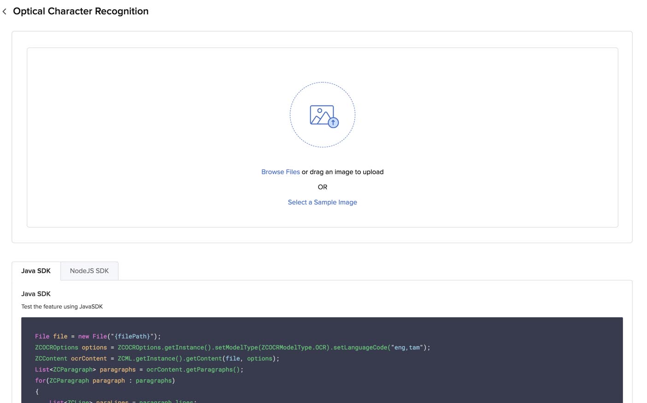647x403 pixels.
Task: Open the Browse Files link
Action: [x=280, y=172]
